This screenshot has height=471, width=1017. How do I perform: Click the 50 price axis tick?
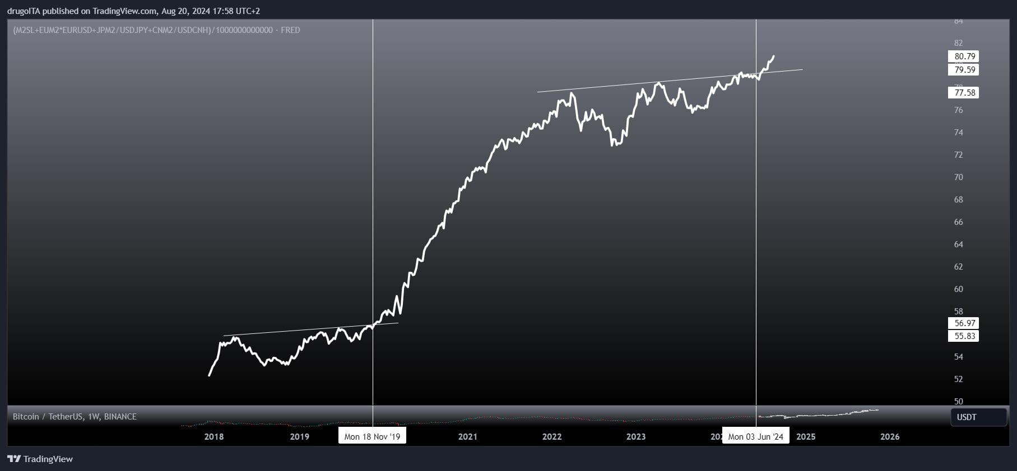[x=958, y=402]
